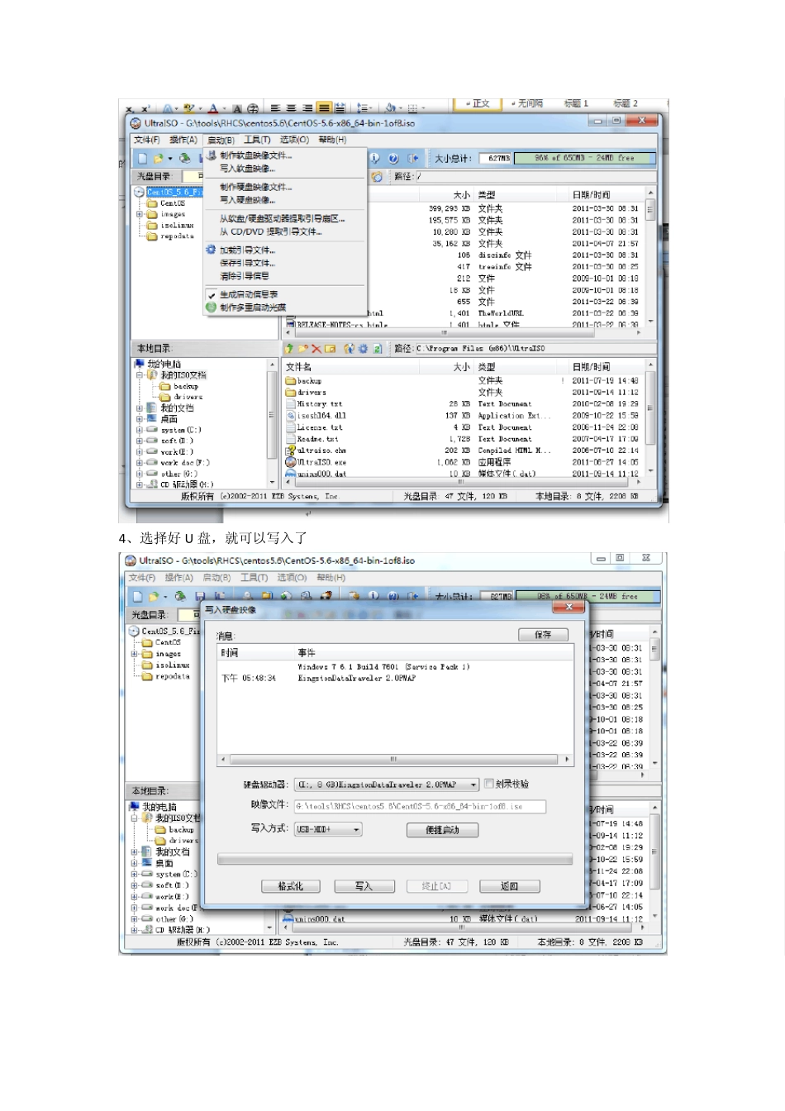785x1111 pixels.
Task: Click the 96% of 650MB capacity bar beside the open 启动 menu
Action: tap(584, 158)
